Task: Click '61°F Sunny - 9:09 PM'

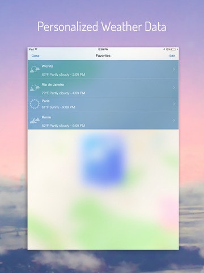Action: coord(58,107)
